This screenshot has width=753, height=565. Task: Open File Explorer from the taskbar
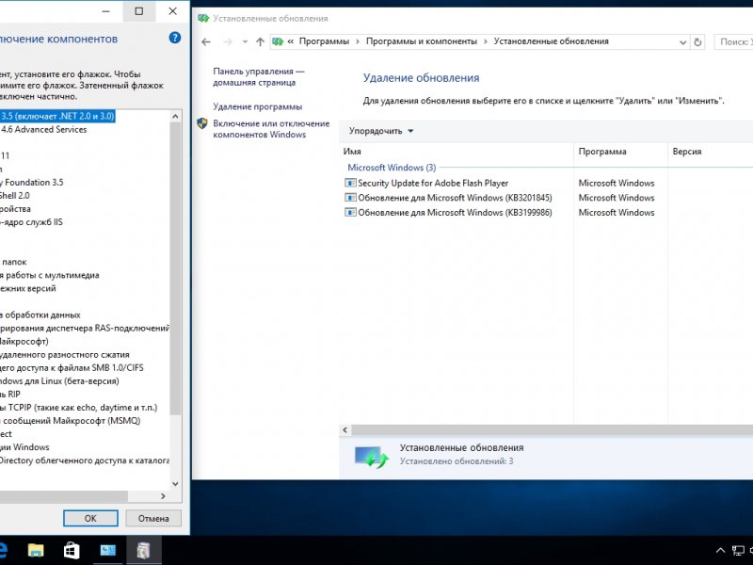point(36,550)
